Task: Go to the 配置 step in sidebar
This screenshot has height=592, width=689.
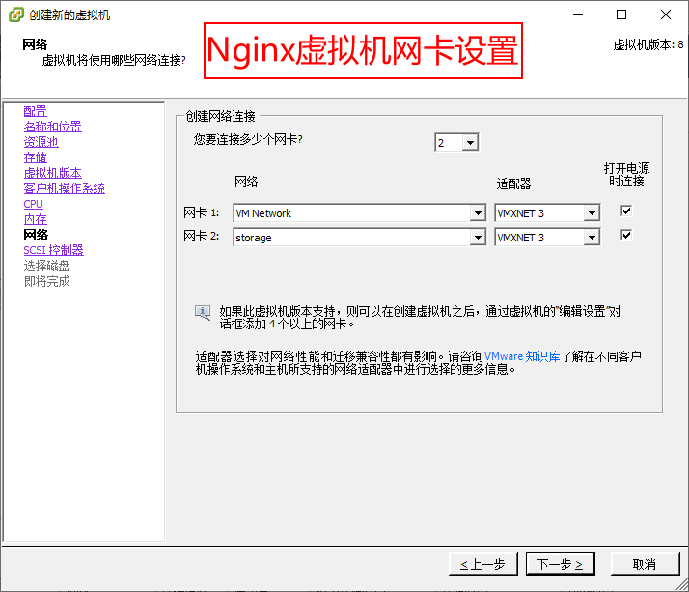Action: point(35,111)
